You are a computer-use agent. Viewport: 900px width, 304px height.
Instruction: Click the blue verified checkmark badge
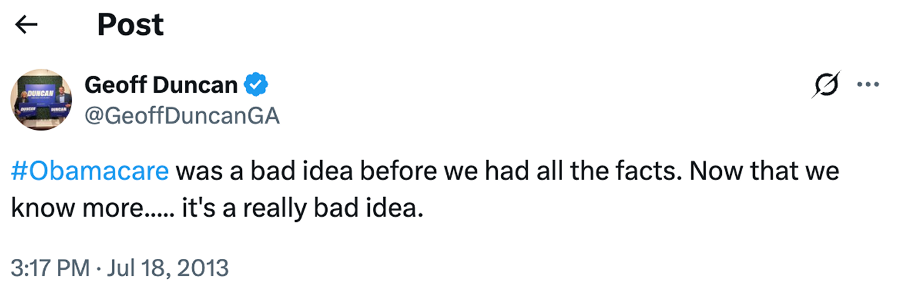coord(257,85)
